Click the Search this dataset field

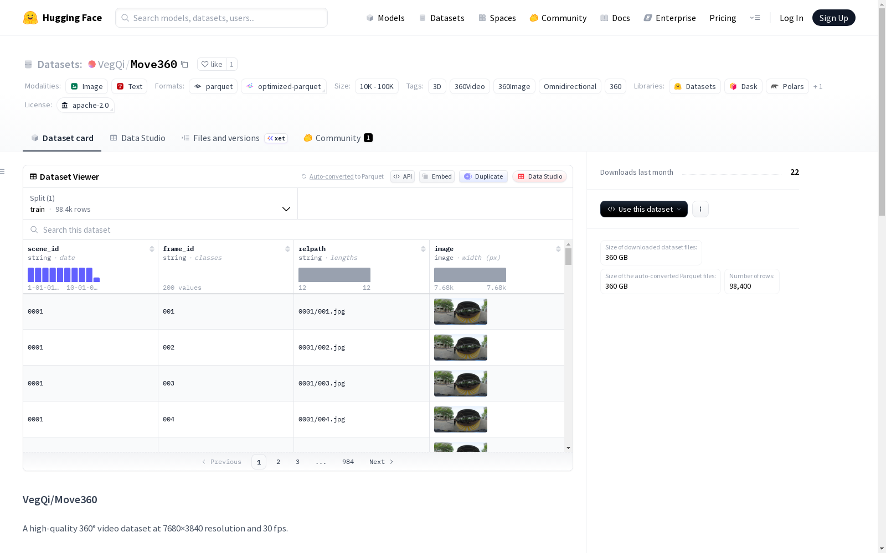click(x=298, y=229)
